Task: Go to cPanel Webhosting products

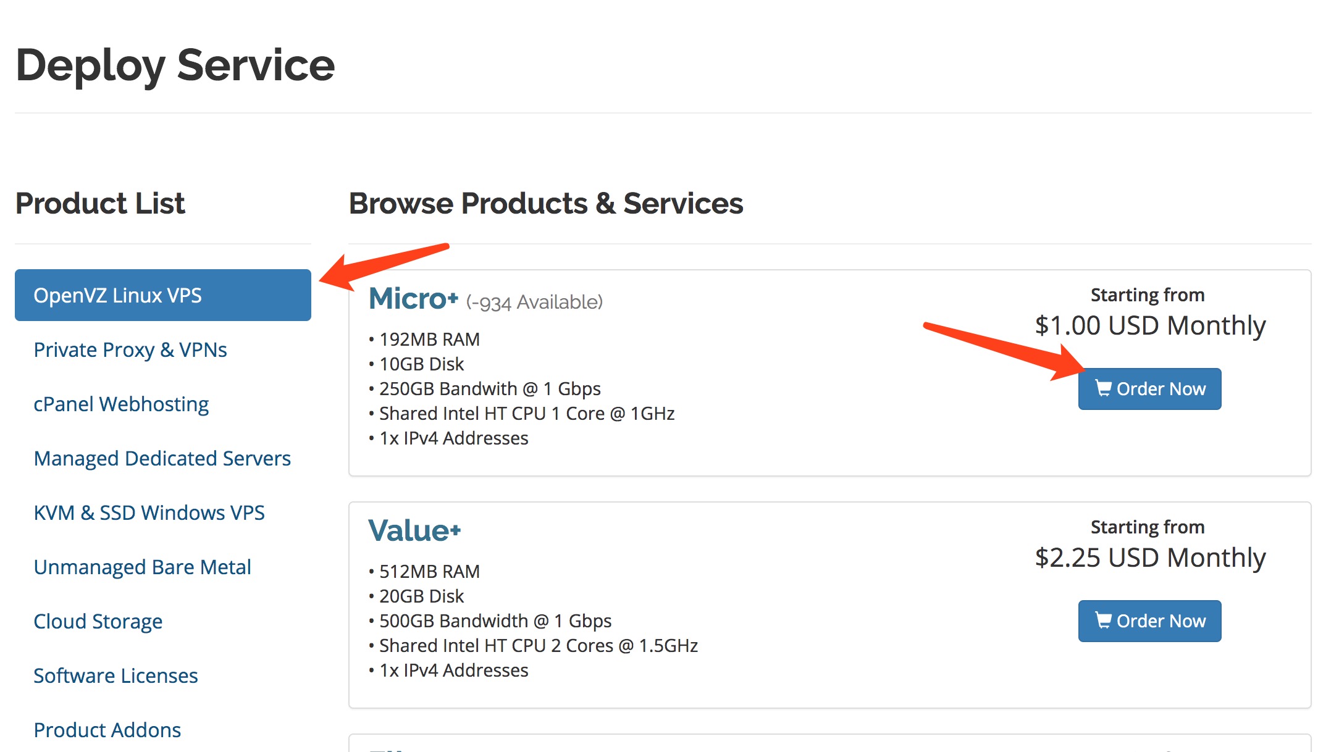Action: (x=121, y=404)
